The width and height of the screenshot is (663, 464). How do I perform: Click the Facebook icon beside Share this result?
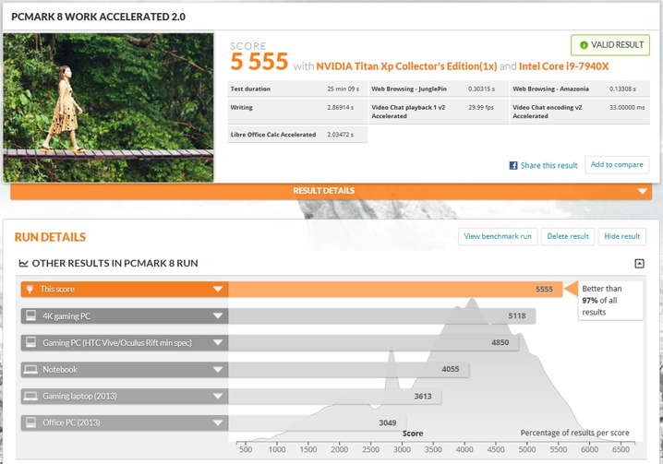(512, 166)
